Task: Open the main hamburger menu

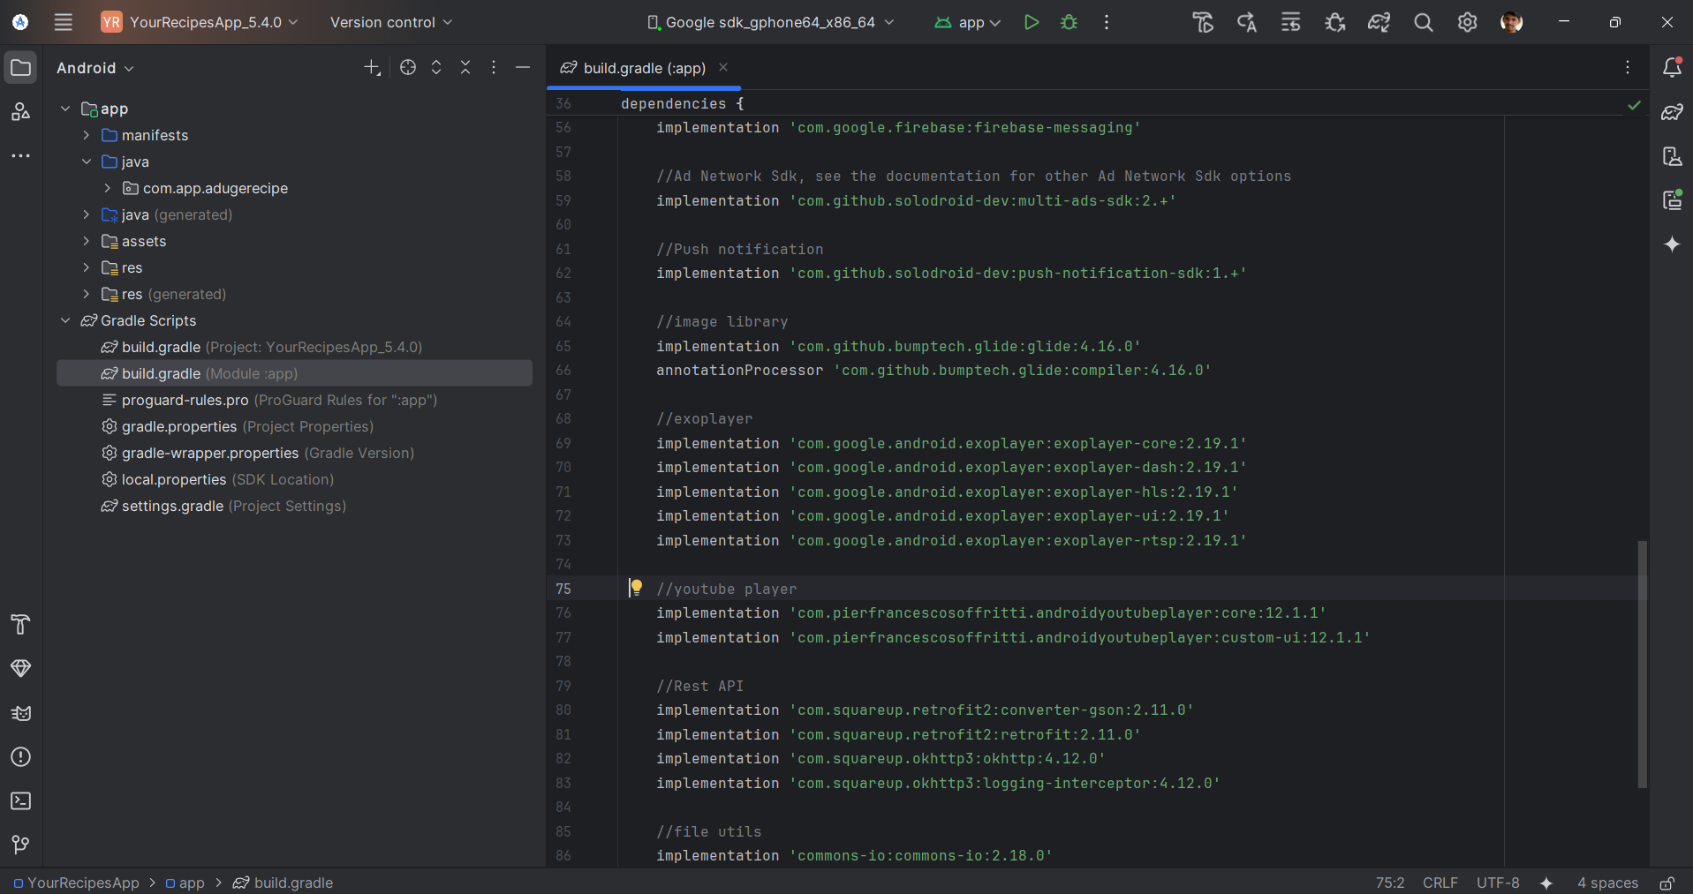Action: pyautogui.click(x=63, y=22)
